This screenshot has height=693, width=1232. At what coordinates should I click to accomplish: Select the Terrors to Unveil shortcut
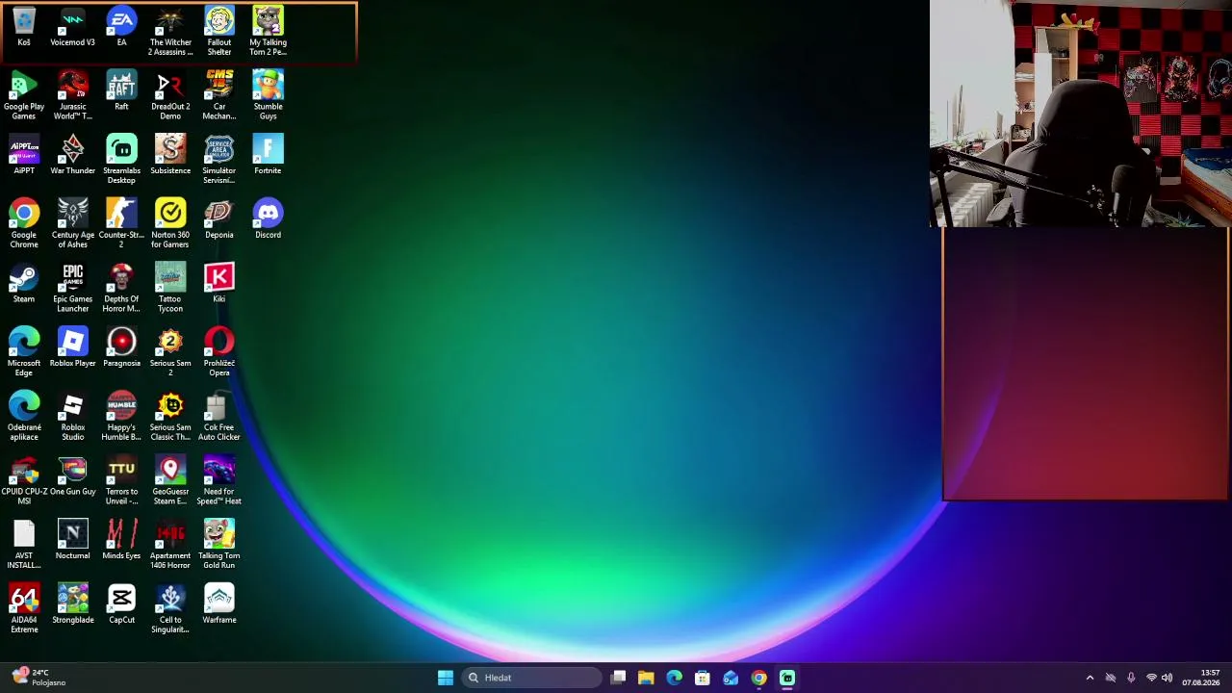121,481
